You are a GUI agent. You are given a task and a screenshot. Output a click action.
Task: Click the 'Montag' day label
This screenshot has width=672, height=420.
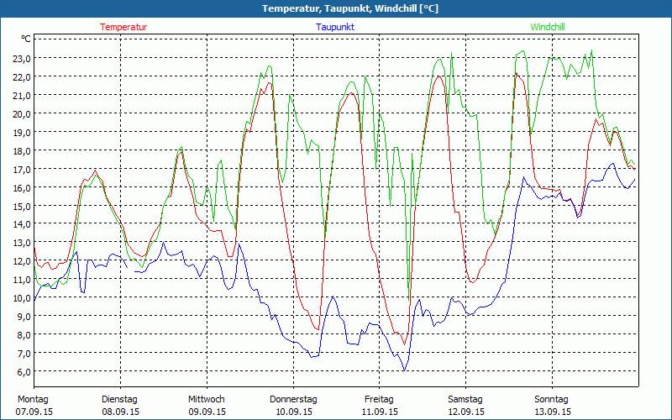(x=33, y=400)
